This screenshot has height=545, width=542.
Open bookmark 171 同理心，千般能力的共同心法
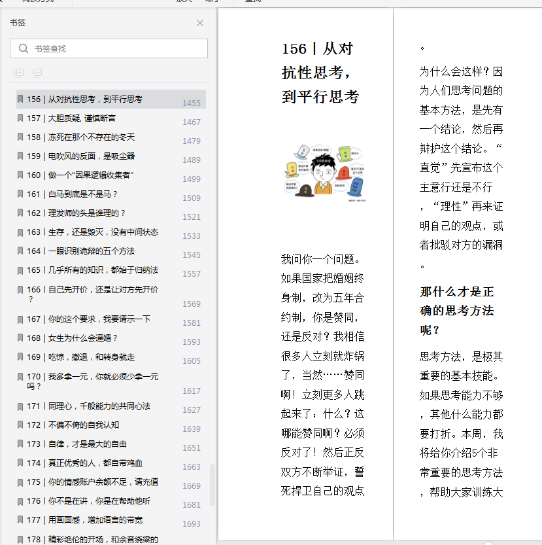[89, 406]
